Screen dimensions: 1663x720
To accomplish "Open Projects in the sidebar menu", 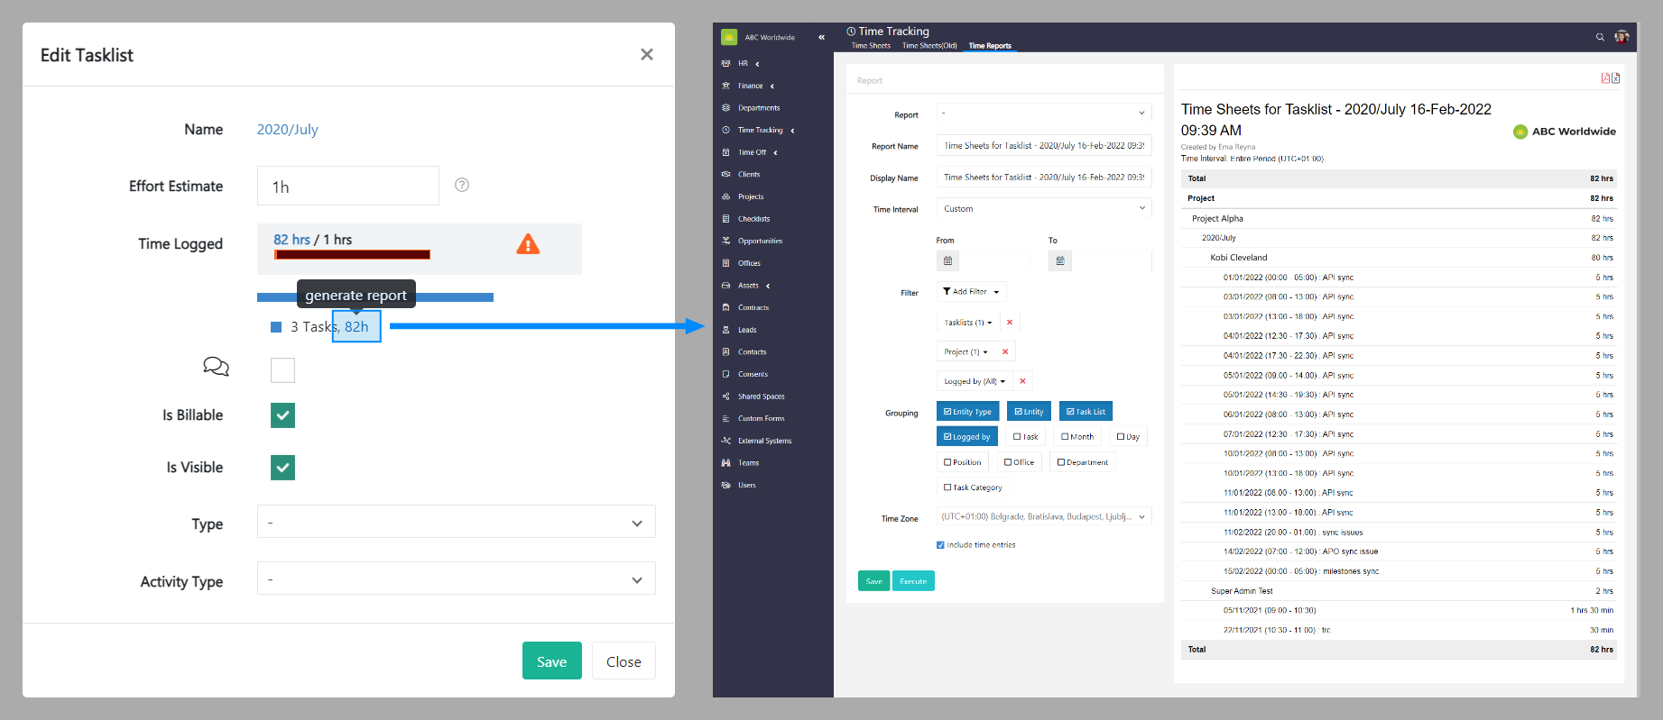I will coord(751,196).
